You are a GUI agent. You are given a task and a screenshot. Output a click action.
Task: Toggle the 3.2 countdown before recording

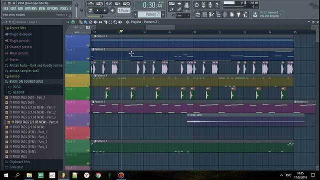click(108, 3)
